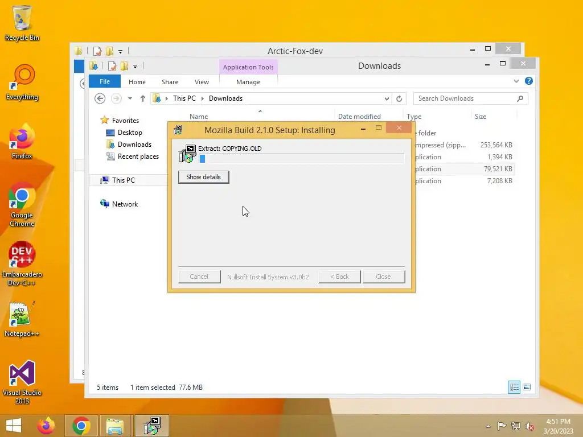Screen dimensions: 583x437
Task: Go up one folder level with the up arrow
Action: 143,98
